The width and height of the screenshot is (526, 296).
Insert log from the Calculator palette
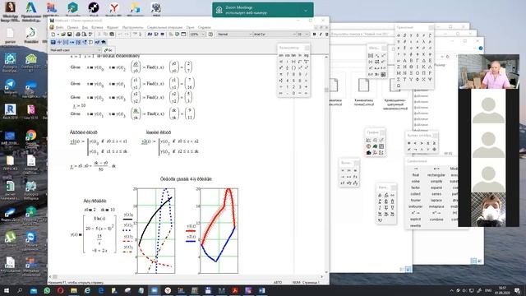(x=307, y=55)
